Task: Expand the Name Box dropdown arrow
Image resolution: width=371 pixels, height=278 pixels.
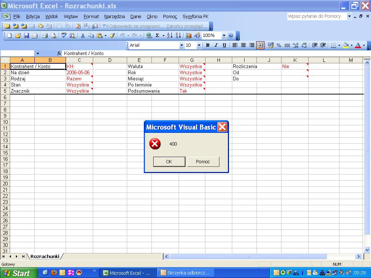Action: click(x=38, y=54)
